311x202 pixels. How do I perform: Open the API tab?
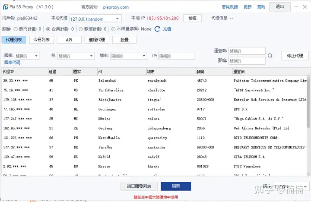69,40
